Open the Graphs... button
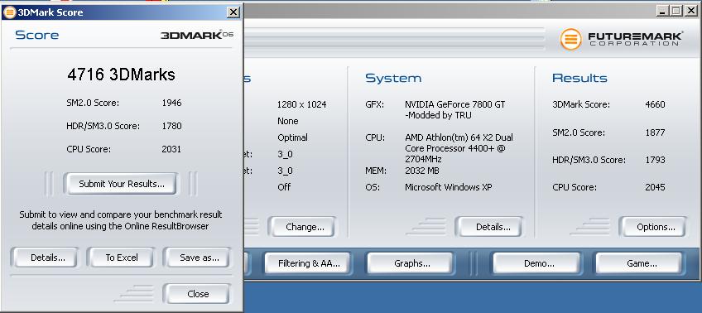Viewport: 702px width, 313px height. pyautogui.click(x=410, y=263)
